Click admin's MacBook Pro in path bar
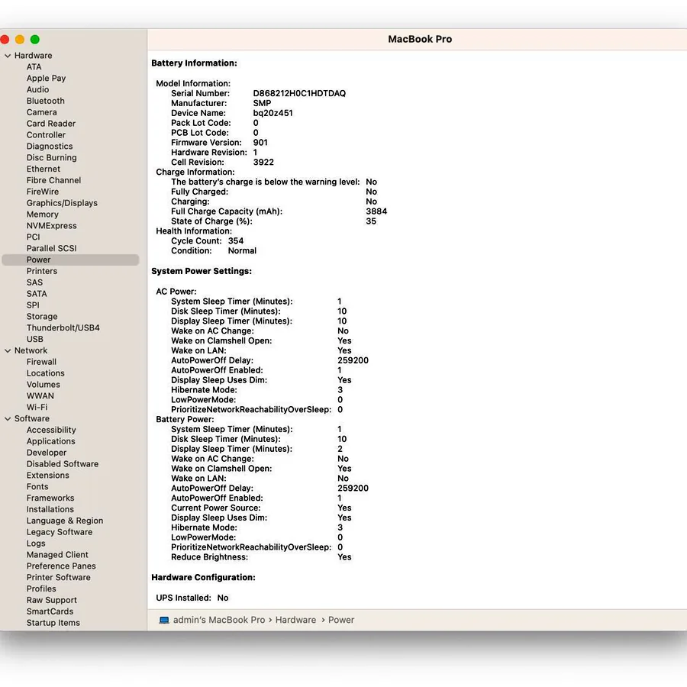Screen dimensions: 687x687 (x=219, y=620)
